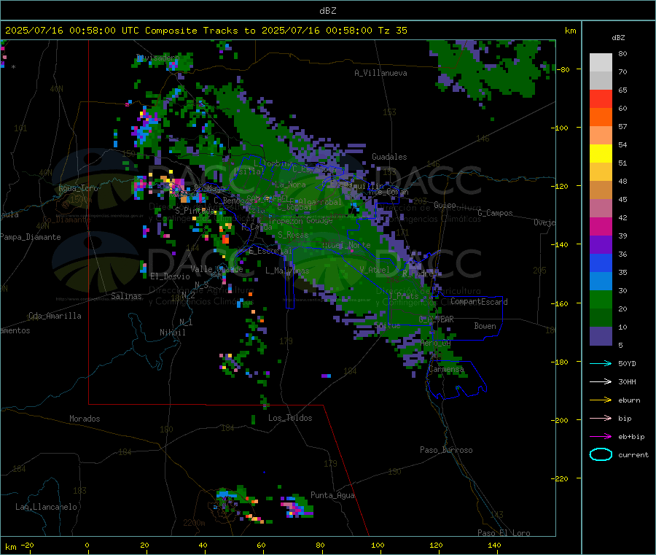Click the Nihuil map label
The image size is (656, 555).
(173, 333)
